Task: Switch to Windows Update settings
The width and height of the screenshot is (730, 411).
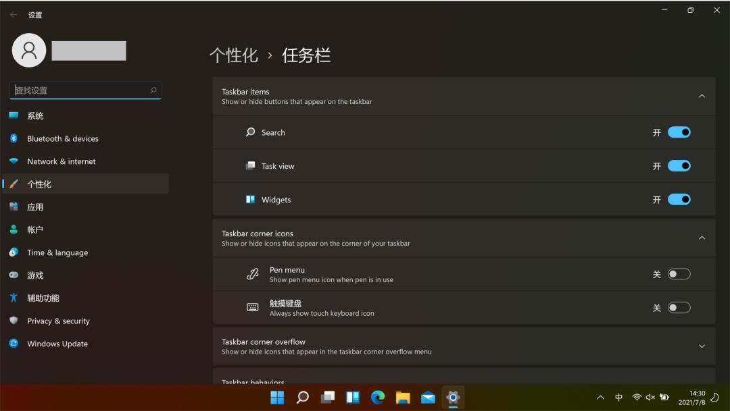Action: [57, 344]
